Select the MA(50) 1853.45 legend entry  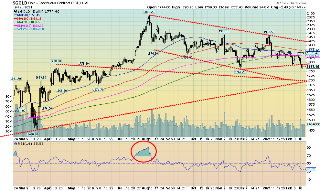click(x=27, y=15)
